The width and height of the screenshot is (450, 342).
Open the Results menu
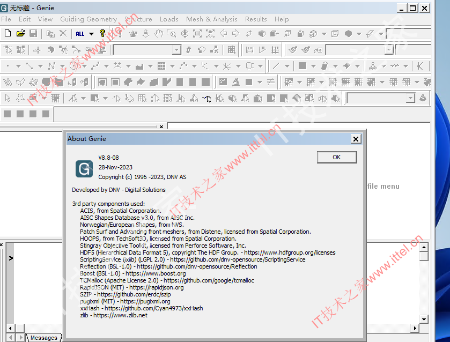[256, 19]
